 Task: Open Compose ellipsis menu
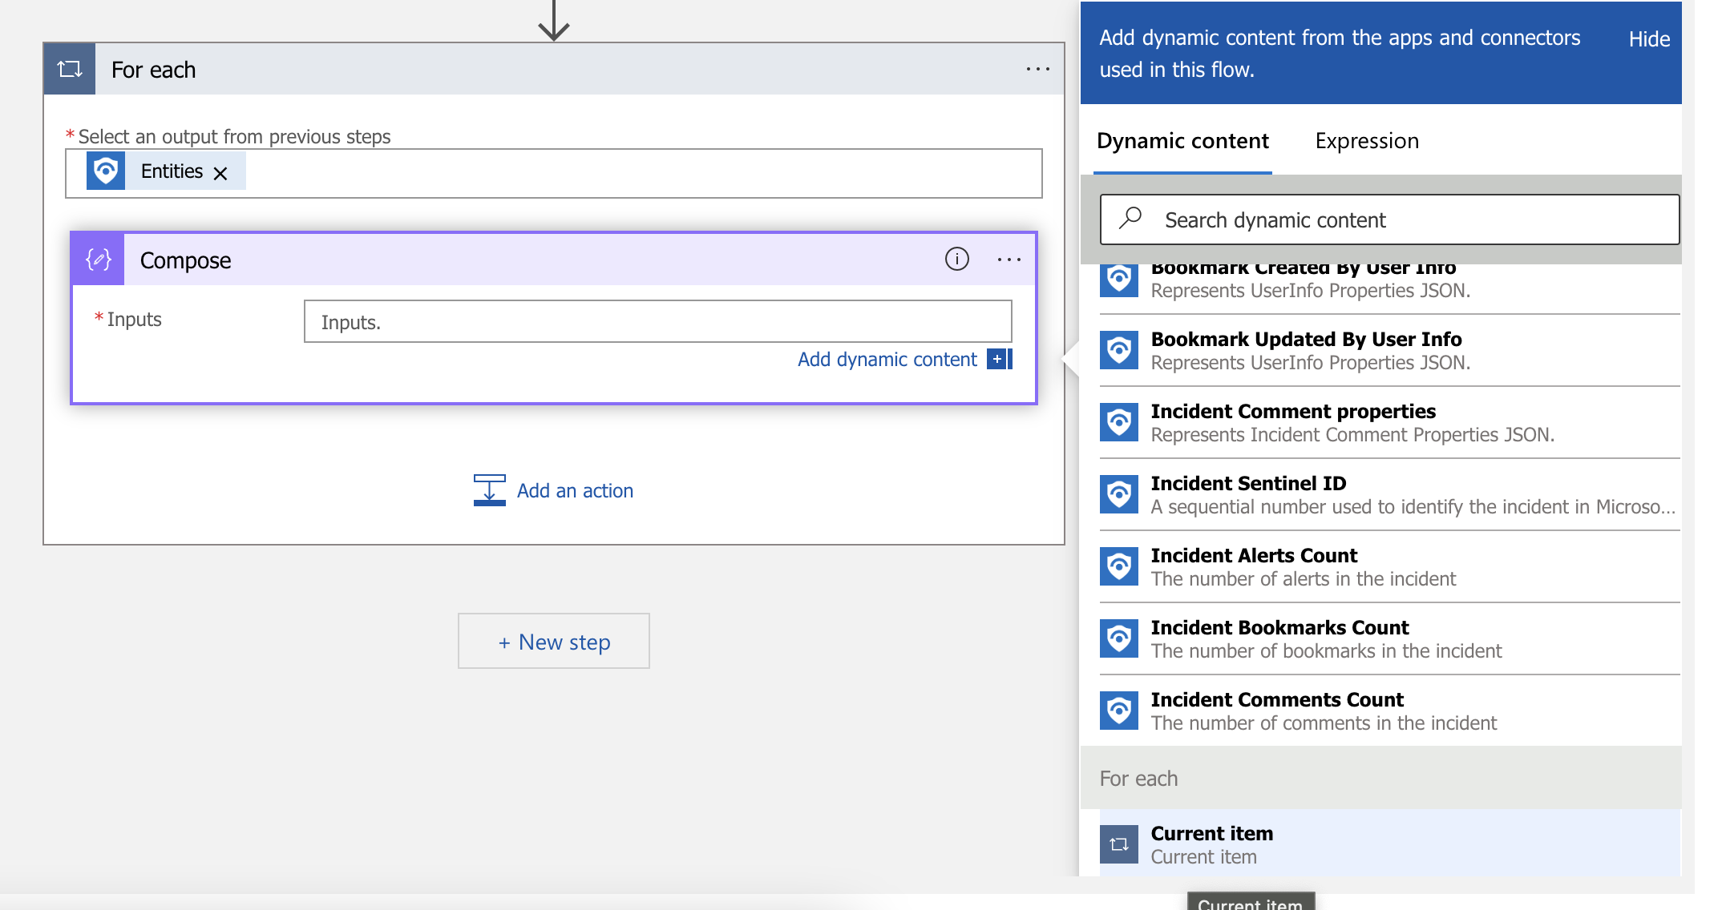coord(1009,260)
